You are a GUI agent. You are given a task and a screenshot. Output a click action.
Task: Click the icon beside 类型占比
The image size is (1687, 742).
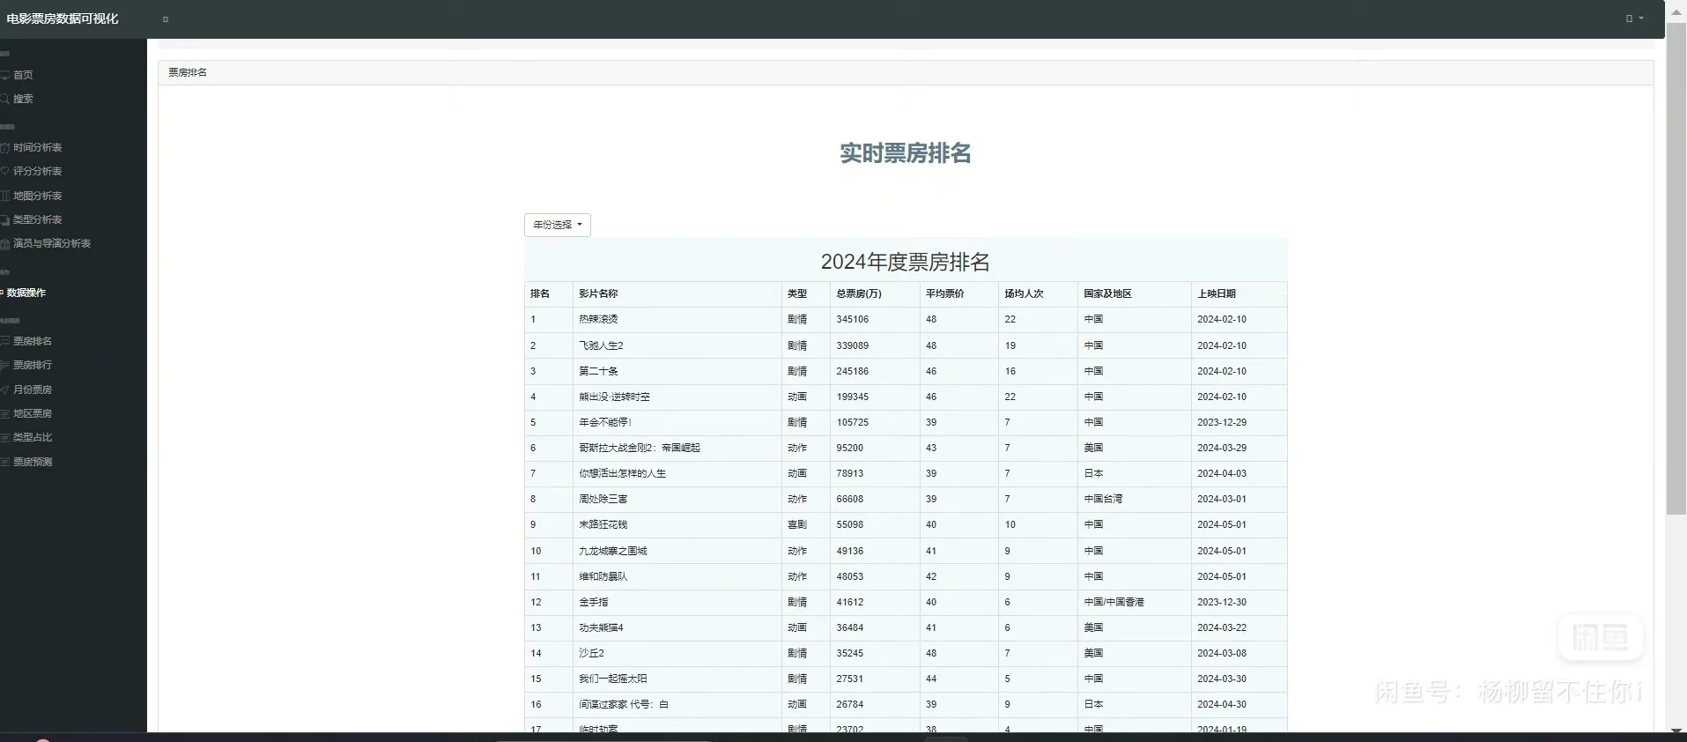point(4,438)
